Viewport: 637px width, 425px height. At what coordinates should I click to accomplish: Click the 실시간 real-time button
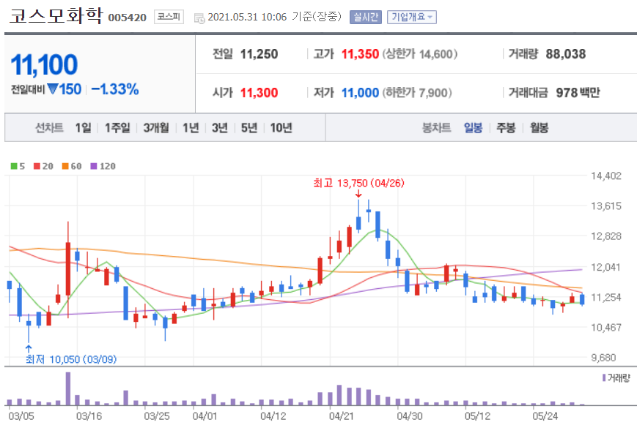(x=366, y=17)
